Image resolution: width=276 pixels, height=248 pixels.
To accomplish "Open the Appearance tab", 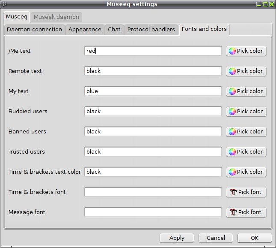I will tap(85, 30).
